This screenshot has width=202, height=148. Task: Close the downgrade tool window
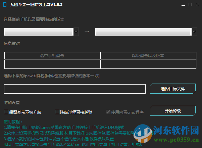[x=197, y=5]
